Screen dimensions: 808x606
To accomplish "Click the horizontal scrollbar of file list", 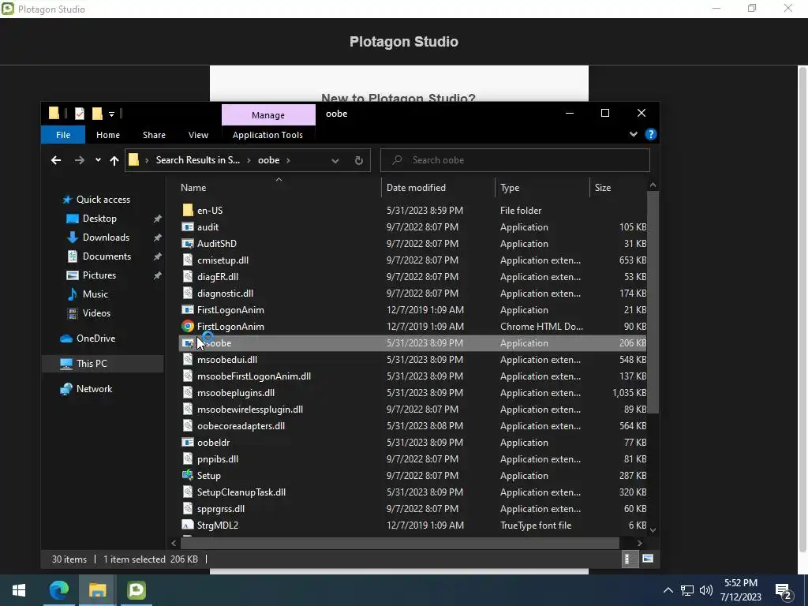I will point(400,543).
